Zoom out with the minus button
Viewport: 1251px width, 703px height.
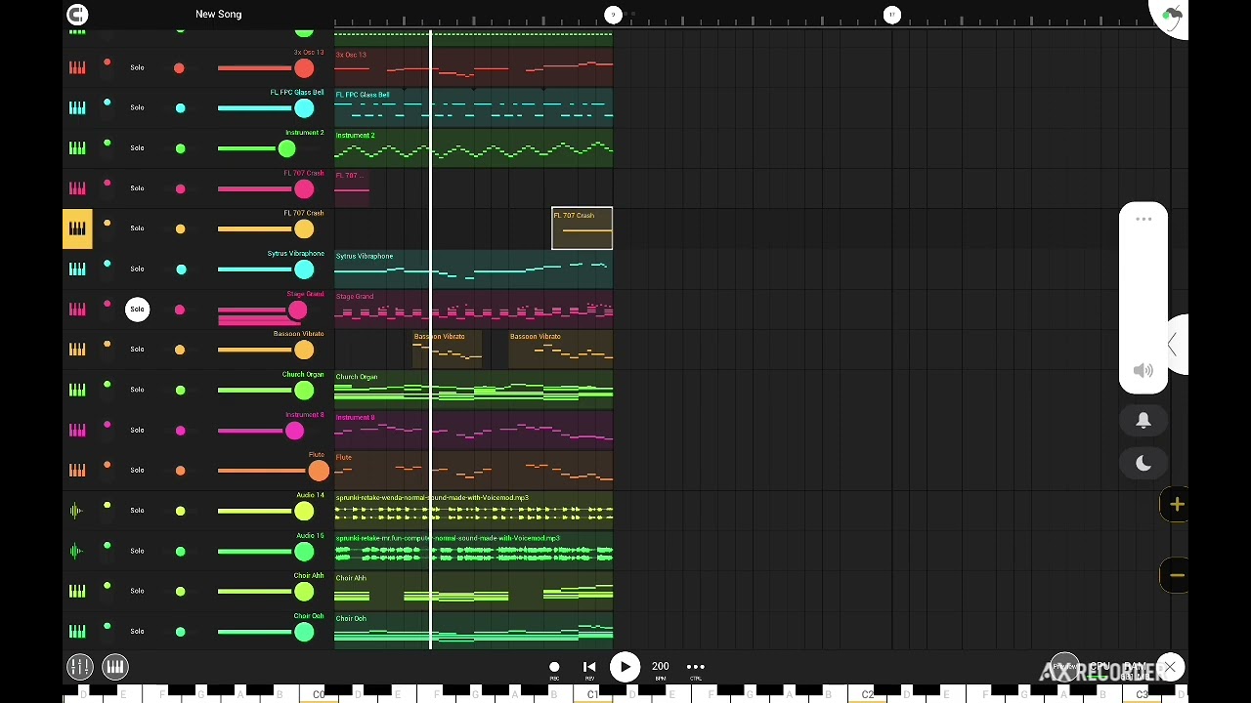pyautogui.click(x=1176, y=575)
